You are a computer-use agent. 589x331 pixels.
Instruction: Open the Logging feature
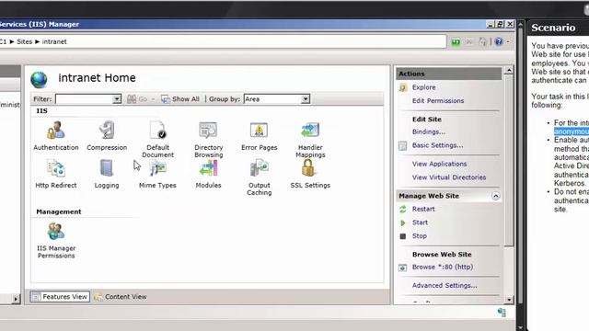tap(107, 174)
